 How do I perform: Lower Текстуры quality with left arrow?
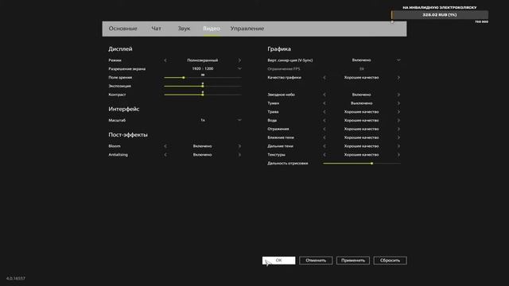click(x=324, y=155)
